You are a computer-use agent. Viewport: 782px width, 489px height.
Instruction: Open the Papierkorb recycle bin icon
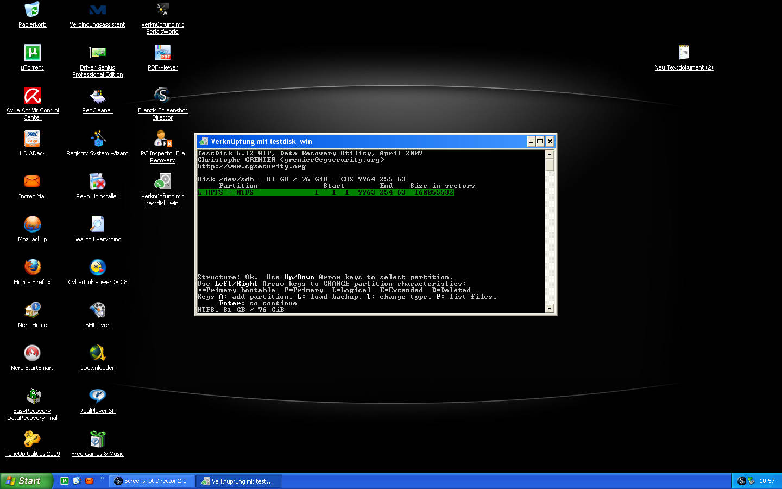(32, 10)
